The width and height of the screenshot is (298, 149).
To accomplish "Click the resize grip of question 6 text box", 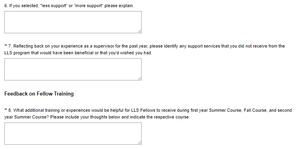I will (140, 31).
